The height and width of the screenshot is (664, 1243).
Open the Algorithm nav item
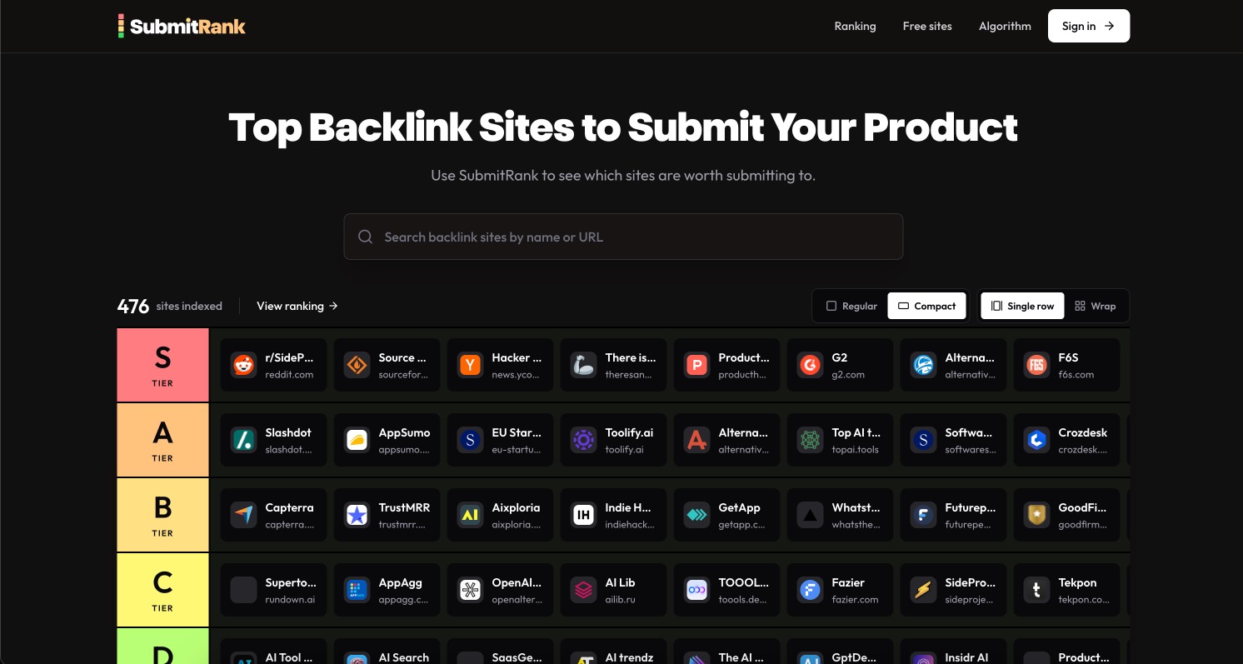pyautogui.click(x=1005, y=26)
